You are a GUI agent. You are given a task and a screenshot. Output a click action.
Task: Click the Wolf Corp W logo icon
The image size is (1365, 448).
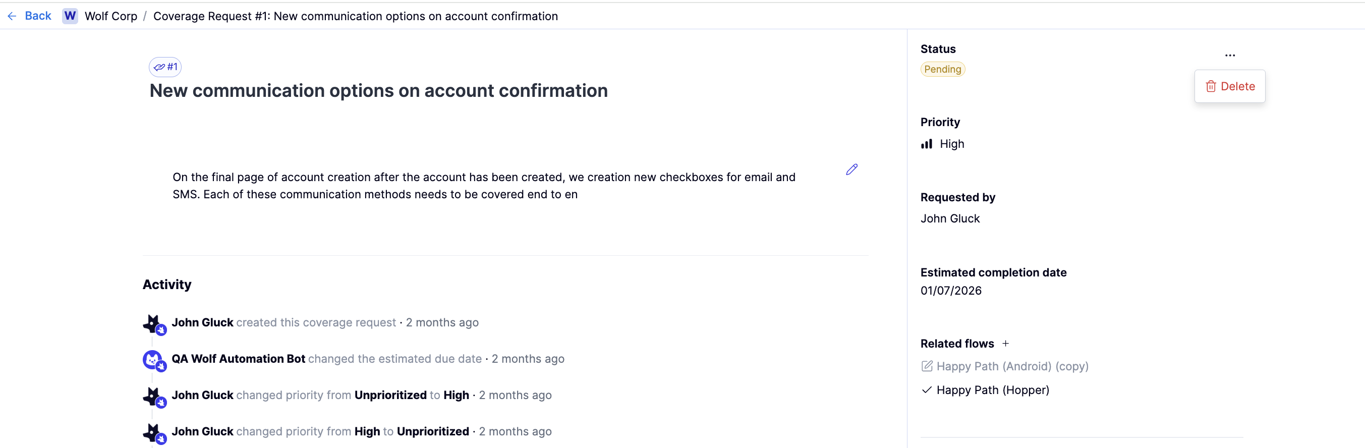point(70,17)
